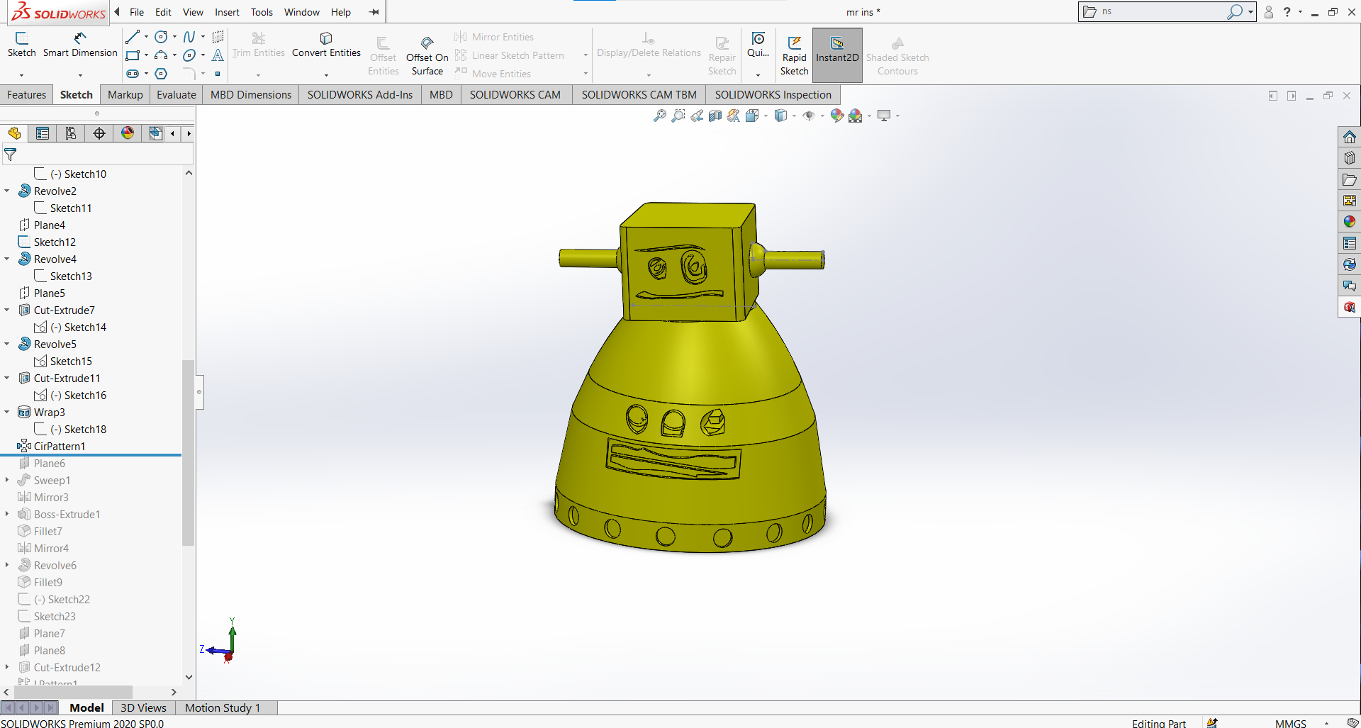Open the Rapid Sketch tool
The image size is (1361, 728).
point(794,55)
